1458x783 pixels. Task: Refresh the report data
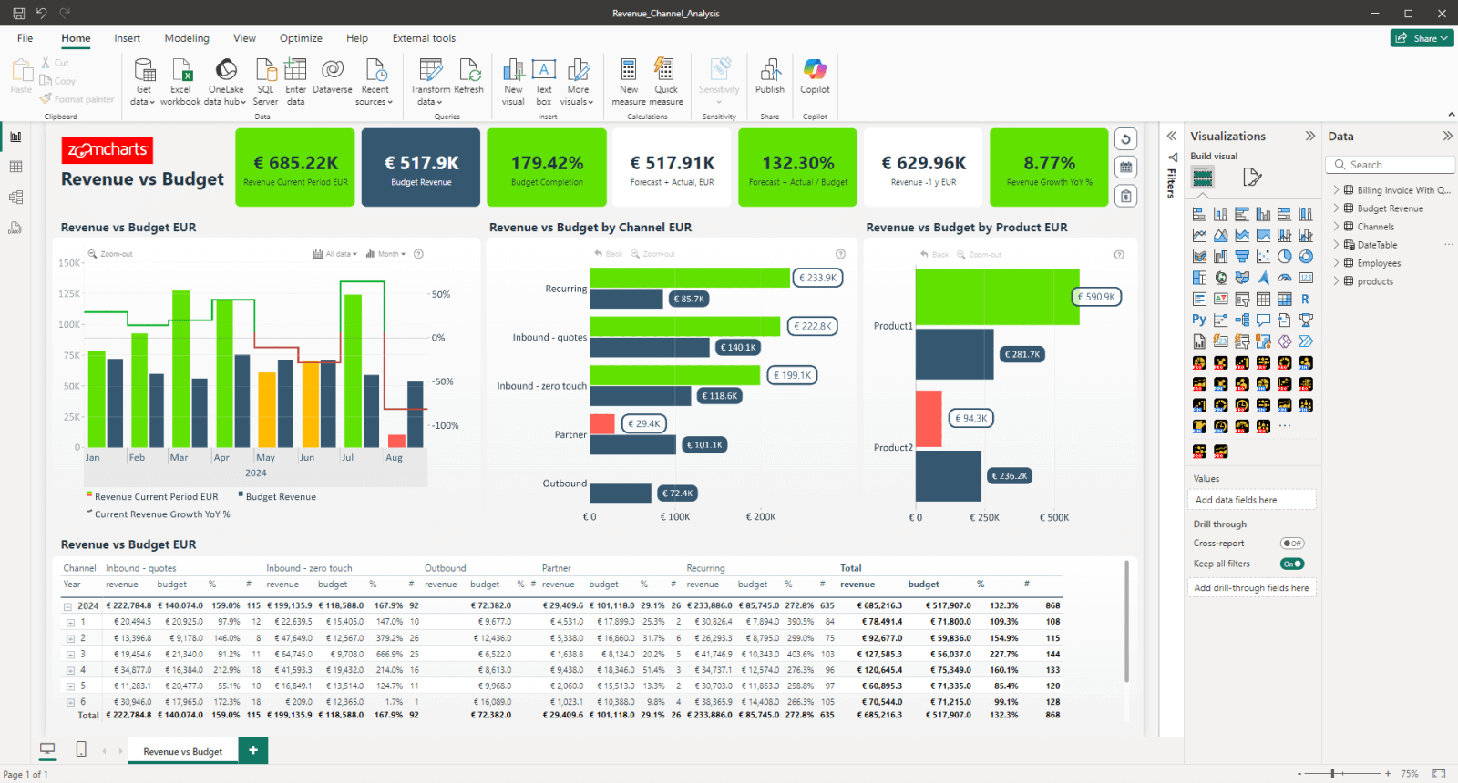469,77
